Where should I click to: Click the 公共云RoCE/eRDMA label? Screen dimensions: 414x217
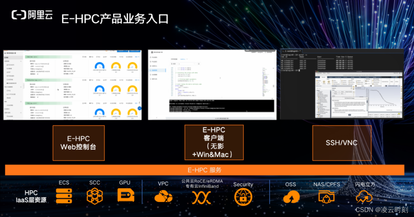coord(202,181)
